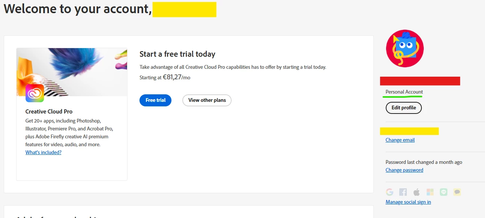Open the Manage social sign in link

(x=408, y=202)
